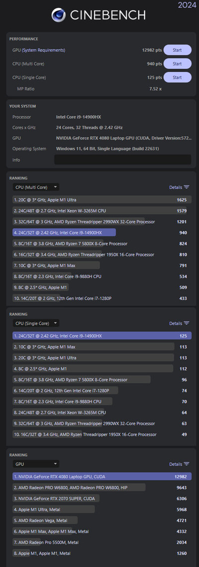This screenshot has width=199, height=567.
Task: Select Apple M1 Max, Metal GPU row
Action: (x=102, y=531)
